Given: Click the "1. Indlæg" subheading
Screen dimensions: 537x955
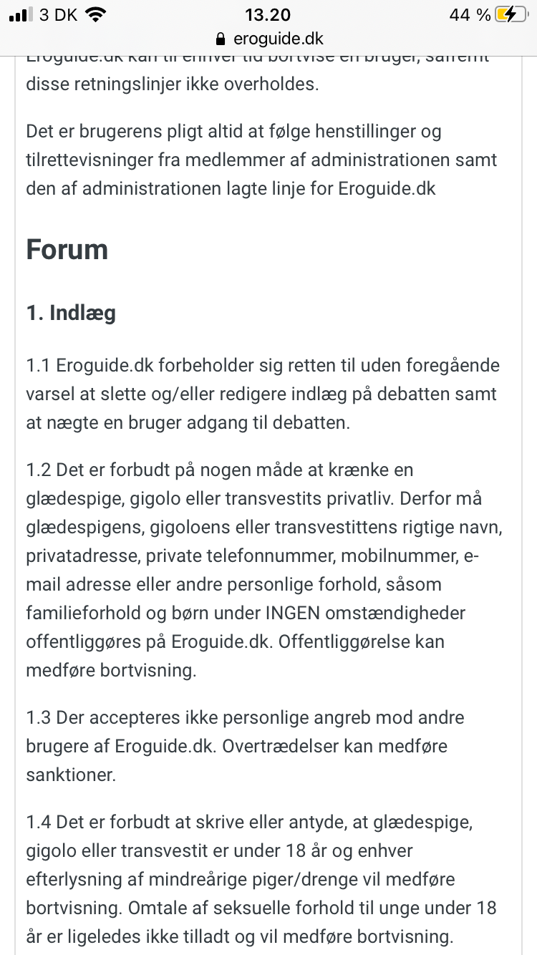Looking at the screenshot, I should (x=71, y=313).
